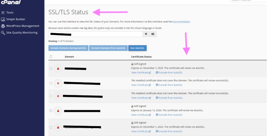Clear the domain search with X button
The height and width of the screenshot is (136, 267).
(x=146, y=34)
